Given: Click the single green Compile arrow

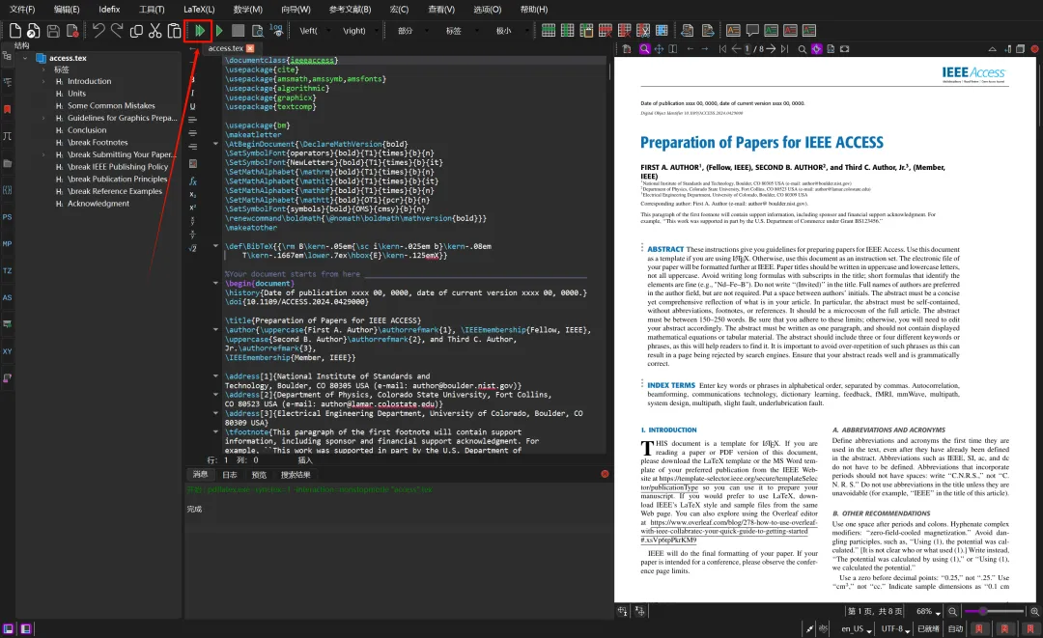Looking at the screenshot, I should [219, 31].
